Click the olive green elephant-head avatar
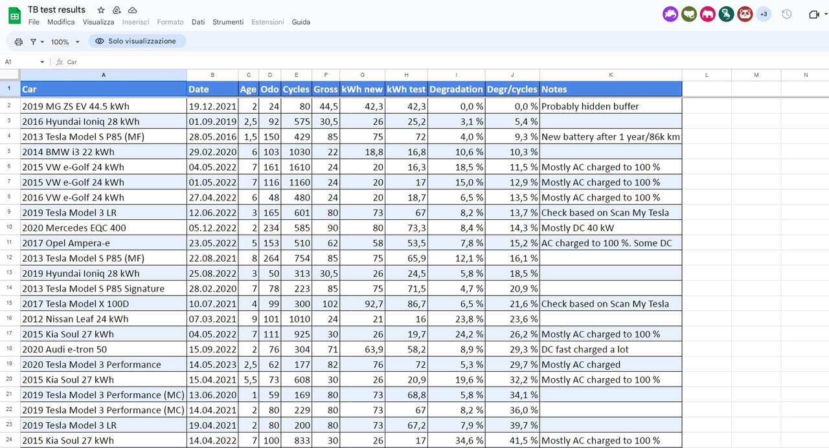Image resolution: width=829 pixels, height=448 pixels. [689, 14]
